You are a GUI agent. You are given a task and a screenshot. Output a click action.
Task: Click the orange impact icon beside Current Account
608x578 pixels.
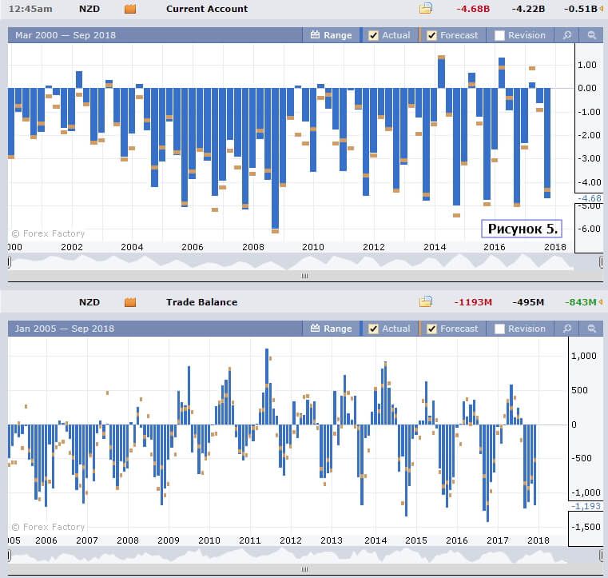coord(130,9)
